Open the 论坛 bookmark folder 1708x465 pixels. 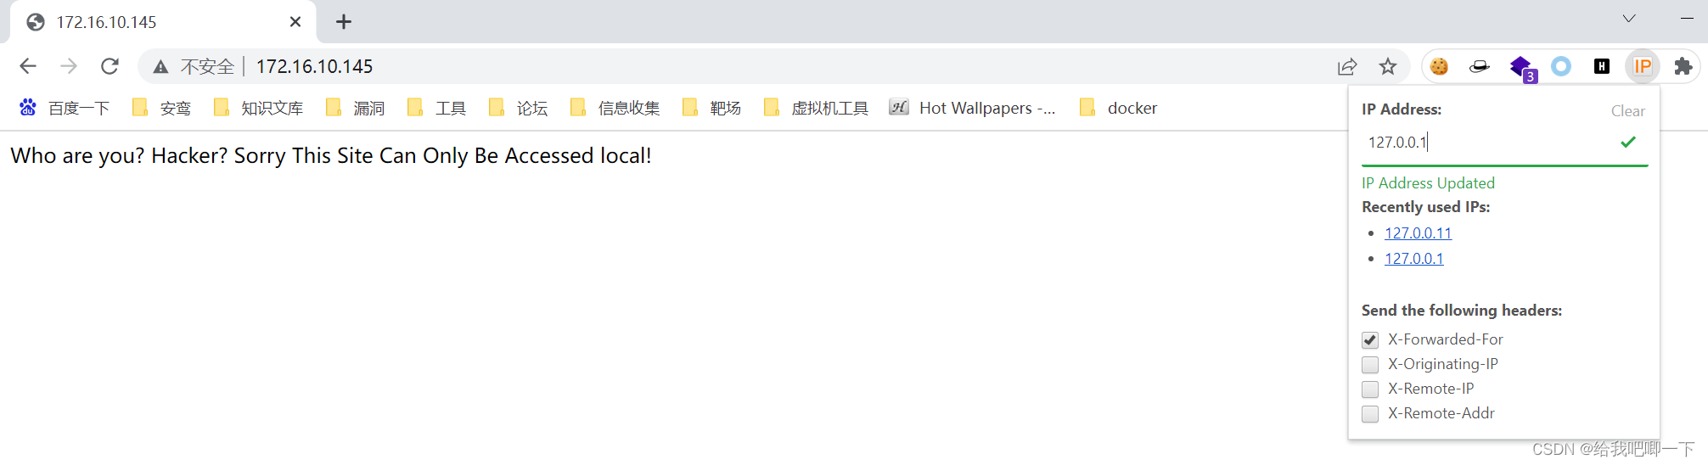(518, 108)
